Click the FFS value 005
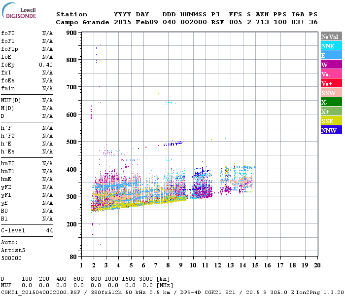The width and height of the screenshot is (345, 296). (x=236, y=22)
